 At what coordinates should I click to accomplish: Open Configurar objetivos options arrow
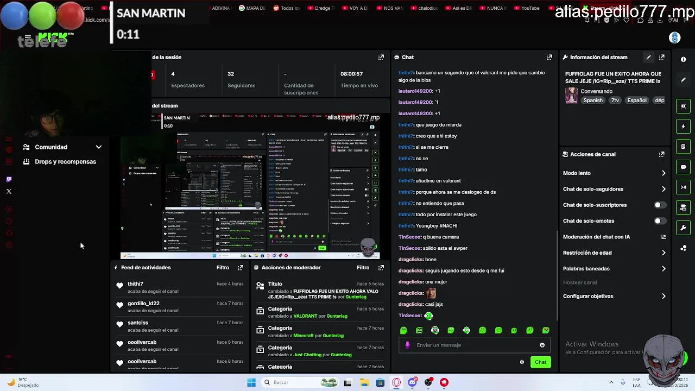coord(664,297)
